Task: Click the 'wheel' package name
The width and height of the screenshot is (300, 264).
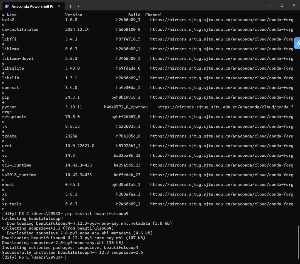Action: [x=8, y=185]
